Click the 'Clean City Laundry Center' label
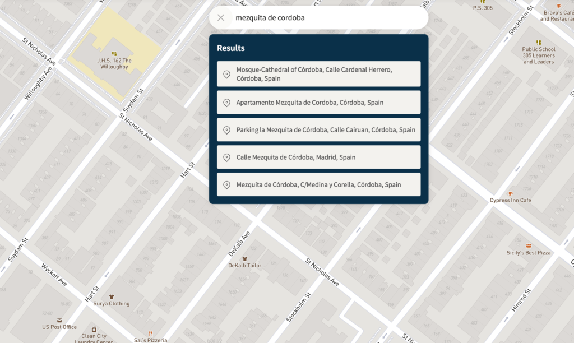The image size is (574, 343). point(94,339)
